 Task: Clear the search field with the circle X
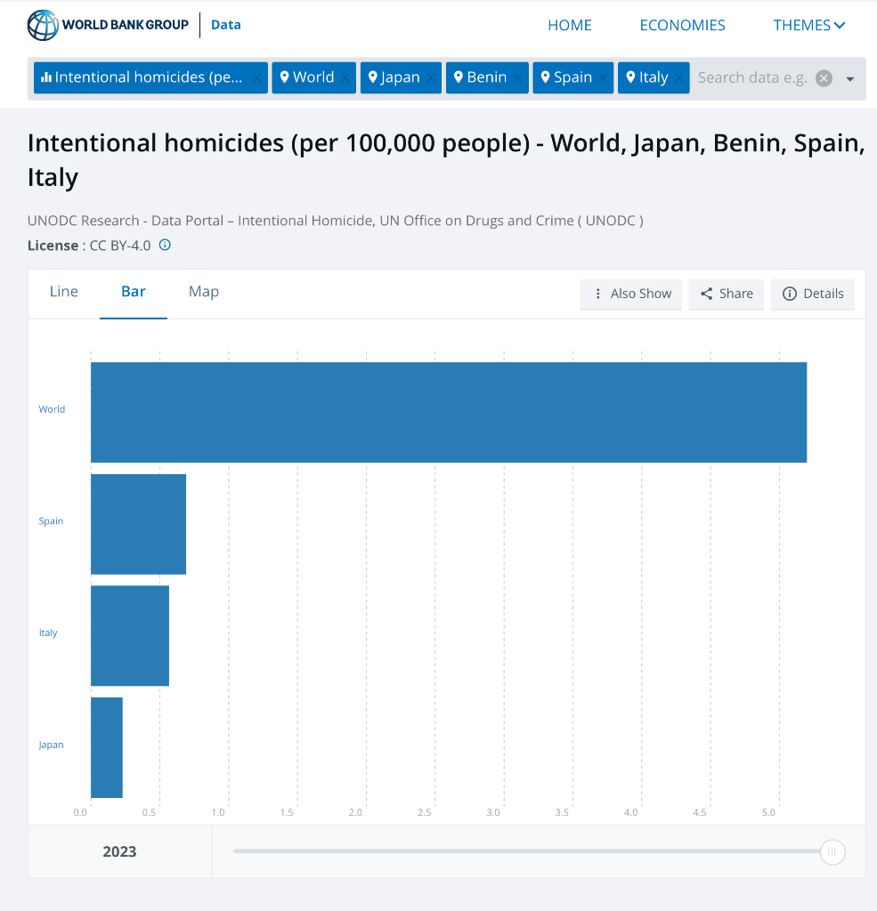tap(824, 78)
